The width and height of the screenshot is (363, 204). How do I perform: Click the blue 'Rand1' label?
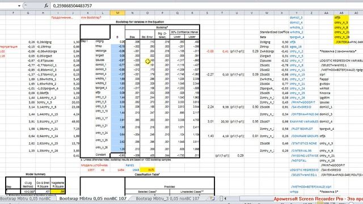[x=130, y=165]
